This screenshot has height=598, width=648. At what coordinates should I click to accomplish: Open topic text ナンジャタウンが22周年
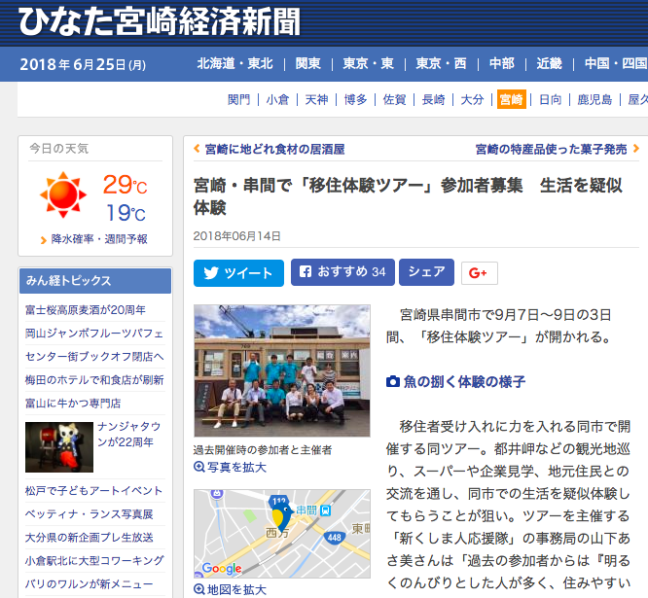tap(129, 434)
